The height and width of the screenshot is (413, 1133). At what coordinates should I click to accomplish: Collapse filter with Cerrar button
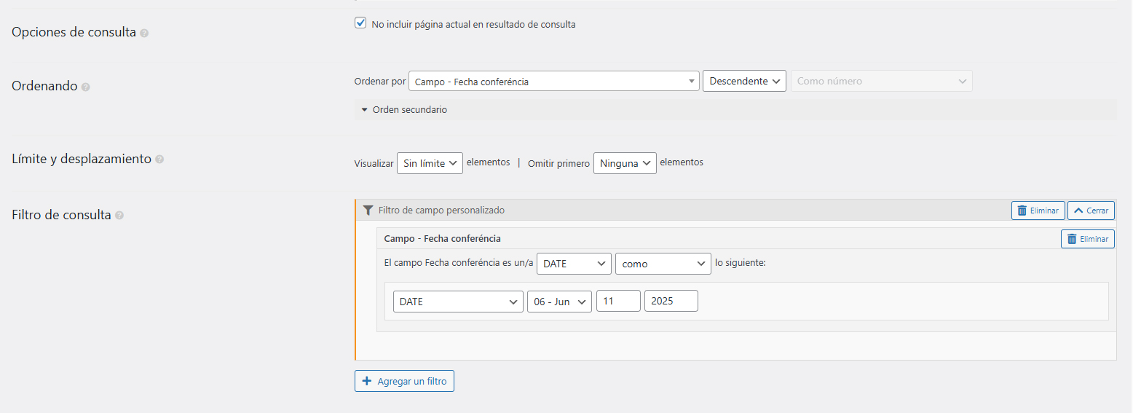point(1091,211)
